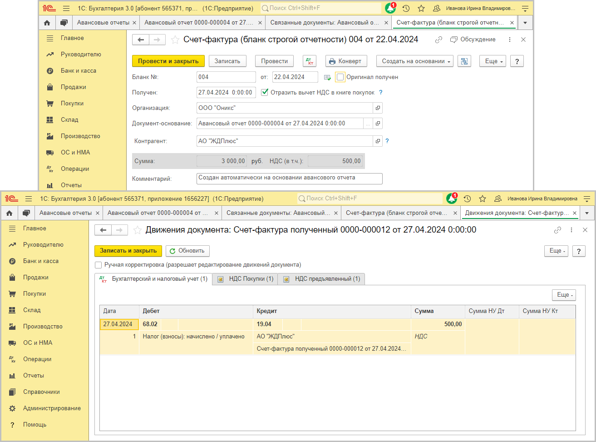Enable Ручная корректировка checkbox
This screenshot has height=442, width=596.
point(99,265)
